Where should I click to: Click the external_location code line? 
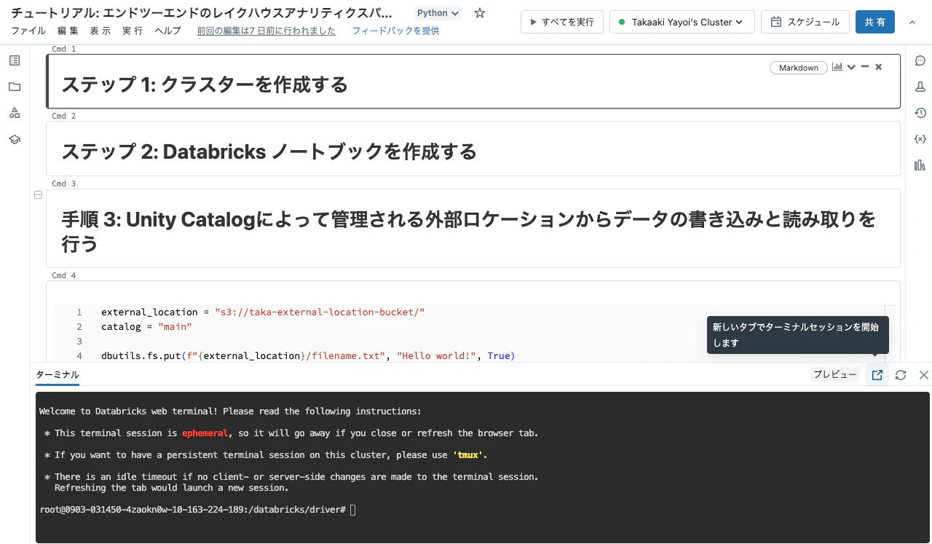click(x=263, y=312)
